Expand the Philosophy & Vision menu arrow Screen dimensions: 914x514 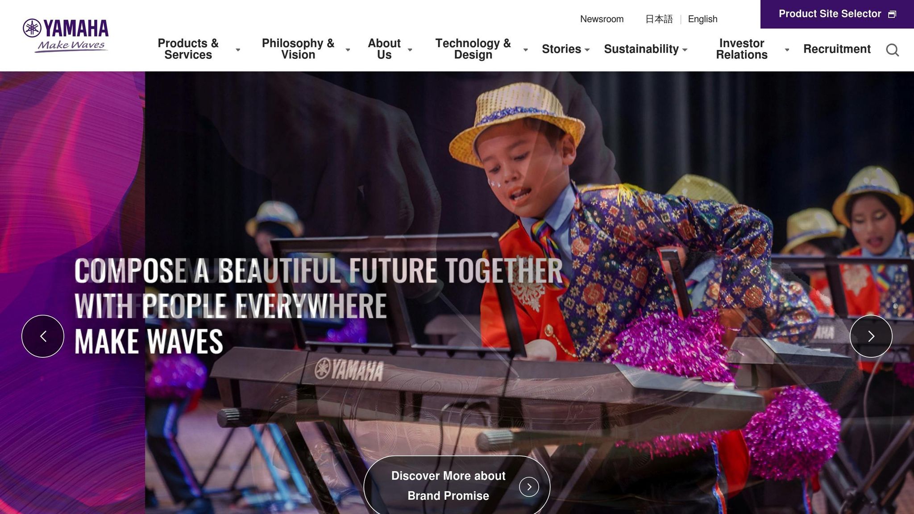point(348,50)
